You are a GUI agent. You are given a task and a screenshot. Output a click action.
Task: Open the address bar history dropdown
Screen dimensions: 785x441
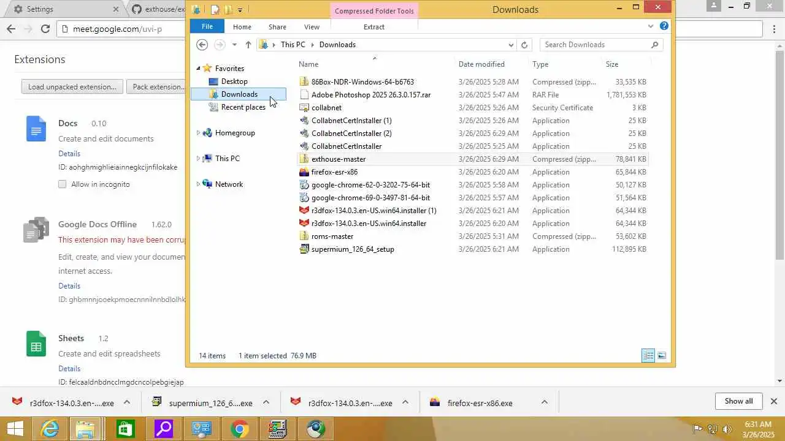point(511,45)
